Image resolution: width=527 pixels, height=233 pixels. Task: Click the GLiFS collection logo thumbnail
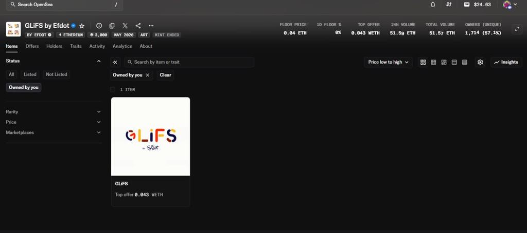(x=13, y=29)
